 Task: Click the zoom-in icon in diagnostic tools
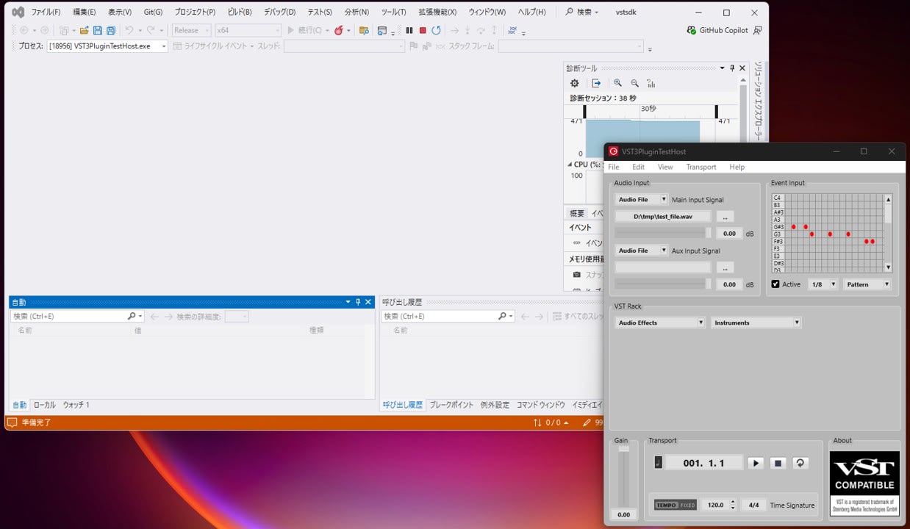[x=617, y=83]
